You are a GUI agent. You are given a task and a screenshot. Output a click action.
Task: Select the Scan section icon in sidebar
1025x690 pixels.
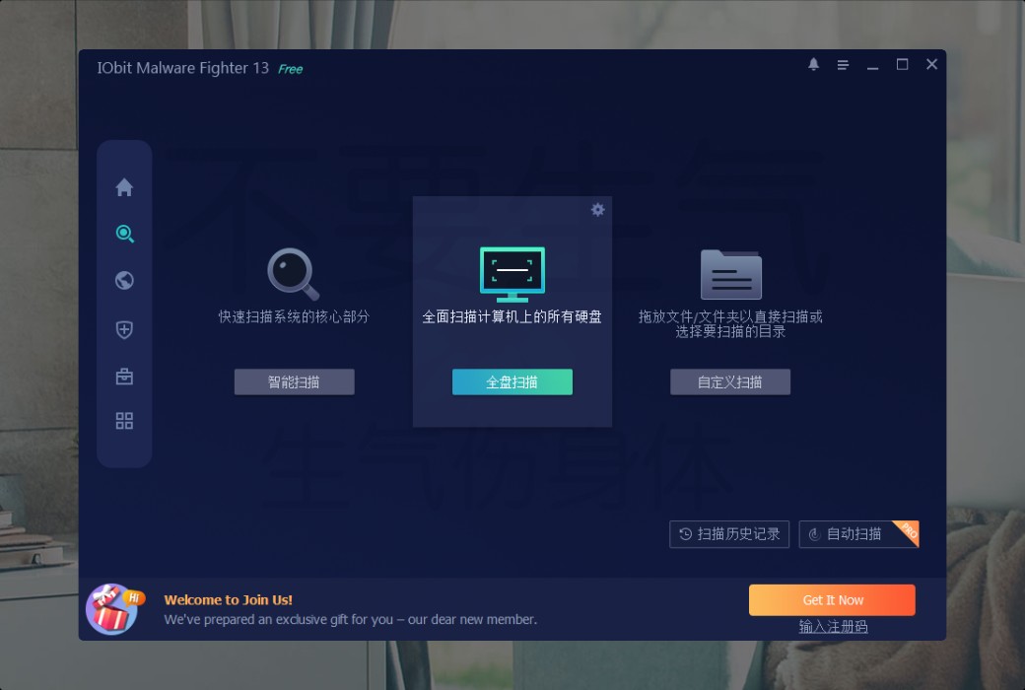point(124,234)
